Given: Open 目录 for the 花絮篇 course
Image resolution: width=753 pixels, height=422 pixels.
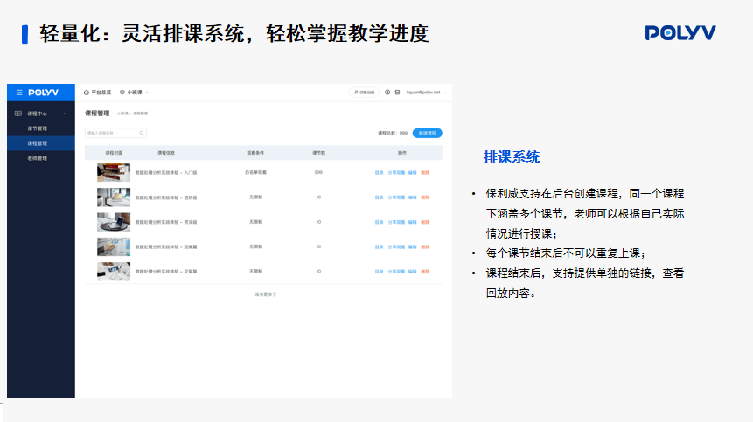Looking at the screenshot, I should coord(380,272).
